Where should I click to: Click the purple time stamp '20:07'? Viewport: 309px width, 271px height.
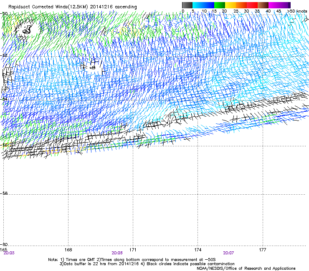(228, 253)
